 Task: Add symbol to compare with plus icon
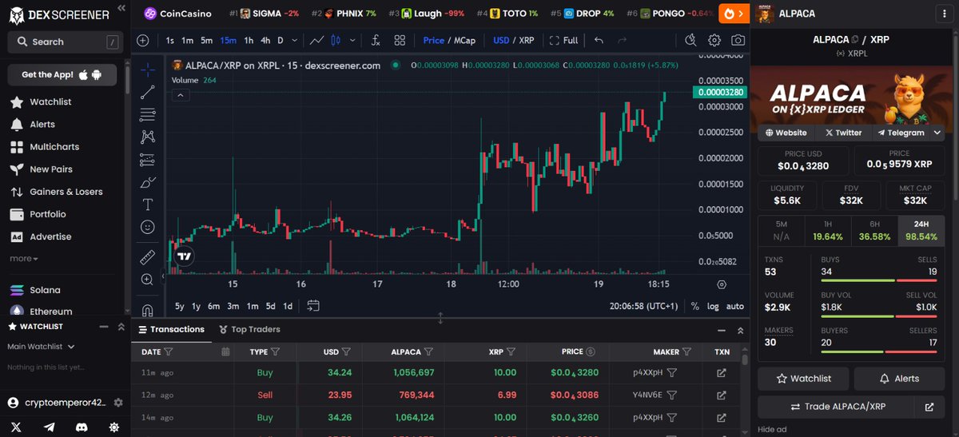pyautogui.click(x=142, y=40)
